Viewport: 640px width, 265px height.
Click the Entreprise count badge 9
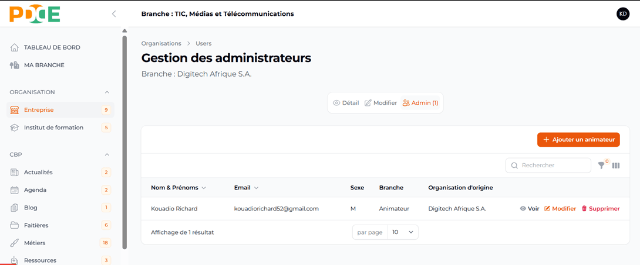pos(106,110)
